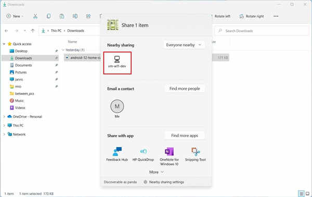Open the Everyone nearby dropdown

point(184,45)
